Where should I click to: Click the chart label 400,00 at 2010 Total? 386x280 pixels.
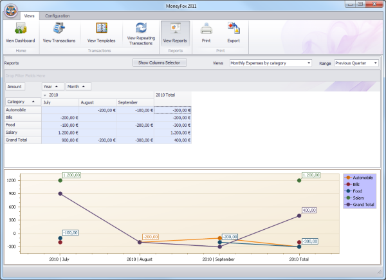point(309,210)
